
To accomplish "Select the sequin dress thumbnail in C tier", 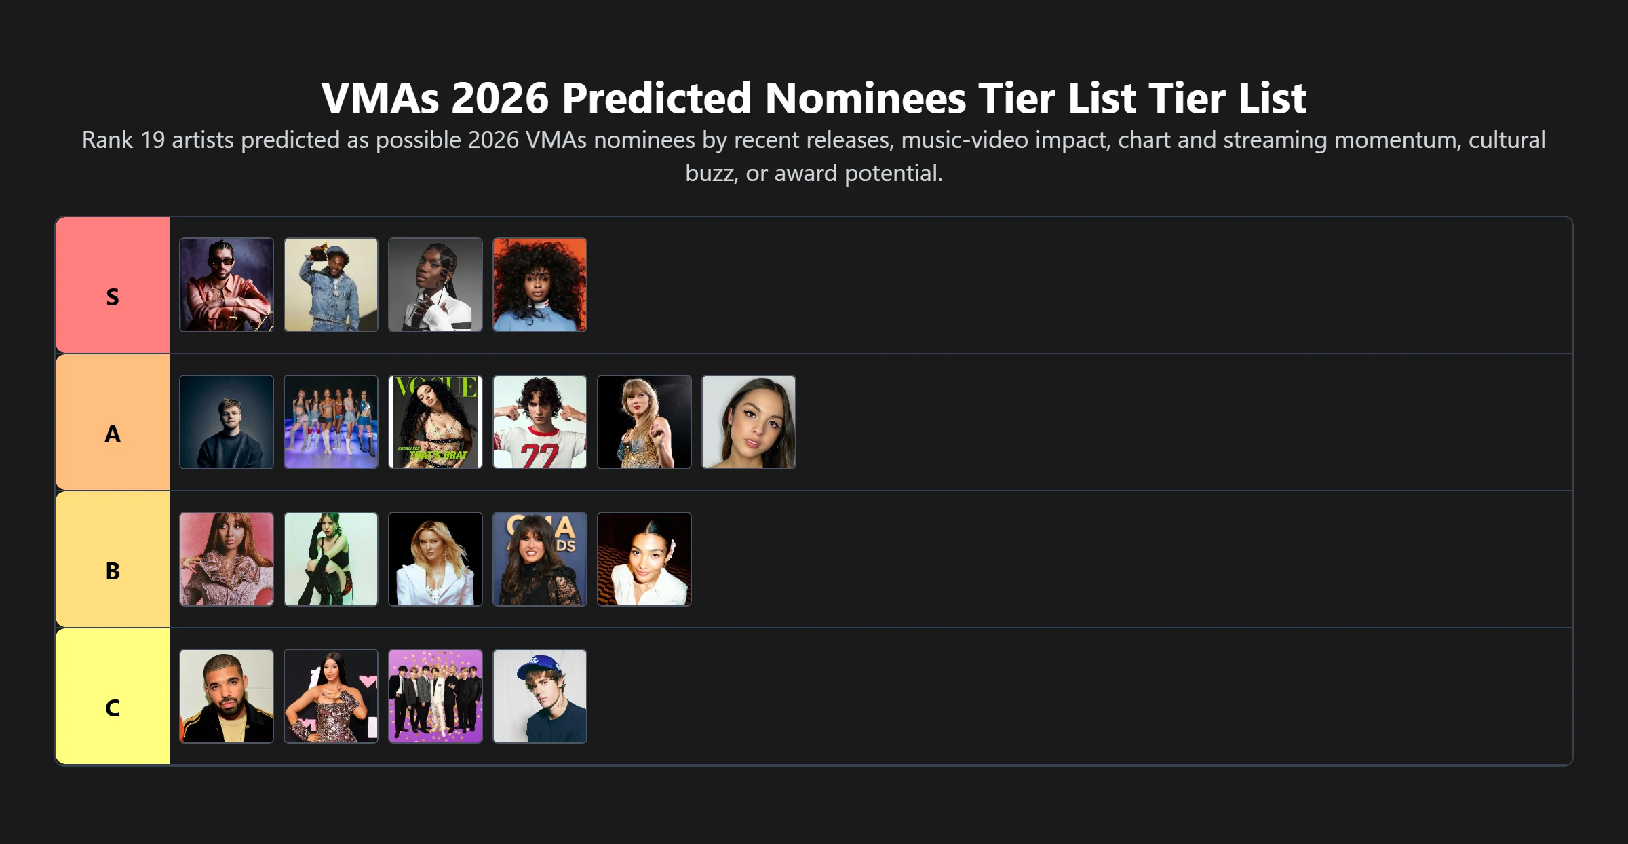I will click(x=331, y=696).
